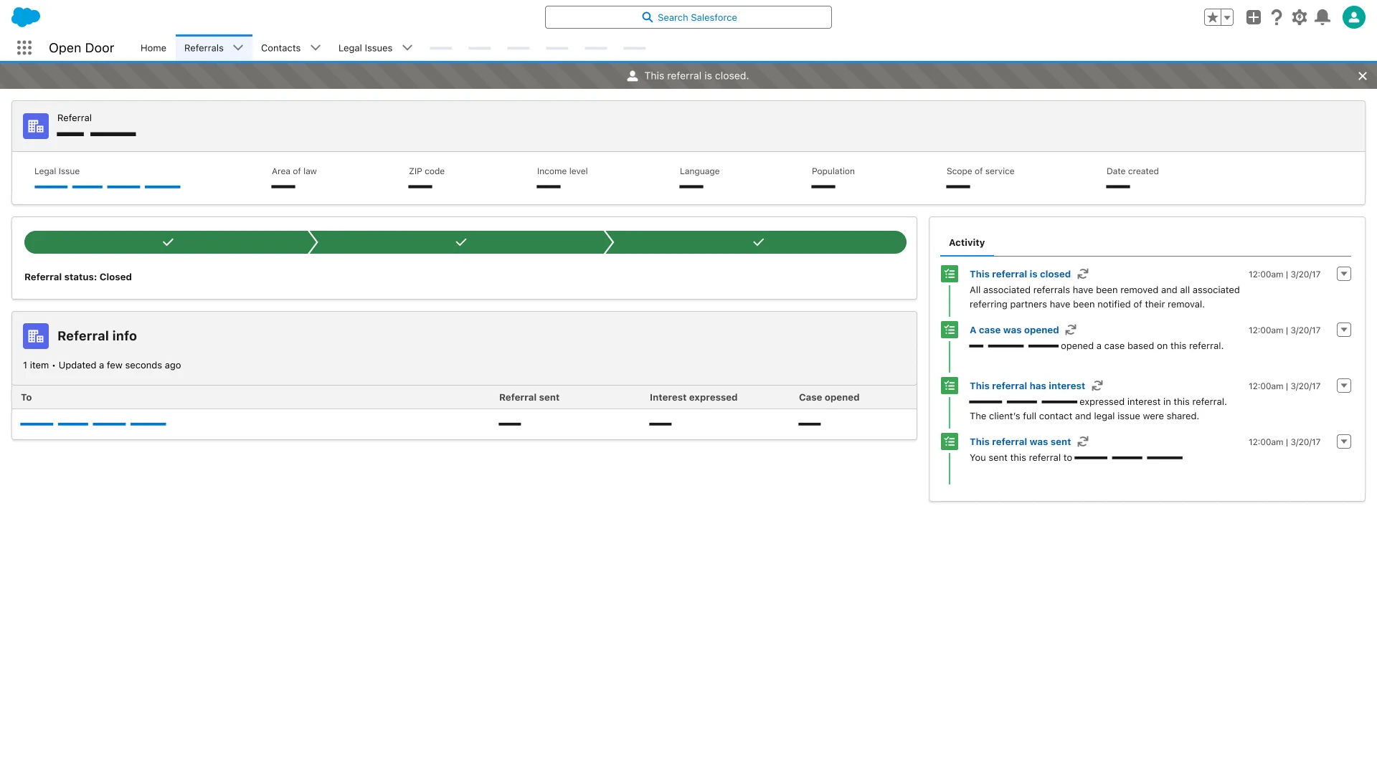The height and width of the screenshot is (774, 1377).
Task: Click the Interest expressed column header
Action: 694,398
